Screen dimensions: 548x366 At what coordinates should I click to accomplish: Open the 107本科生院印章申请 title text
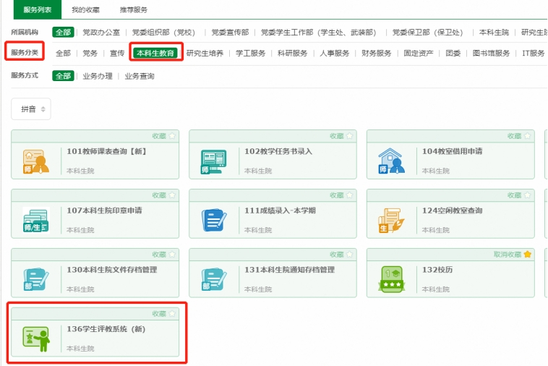tap(105, 210)
